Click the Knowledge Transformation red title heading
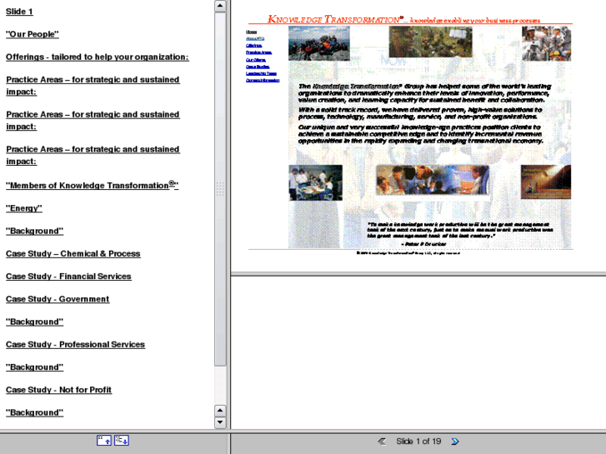Screen dimensions: 606x454 (335, 19)
